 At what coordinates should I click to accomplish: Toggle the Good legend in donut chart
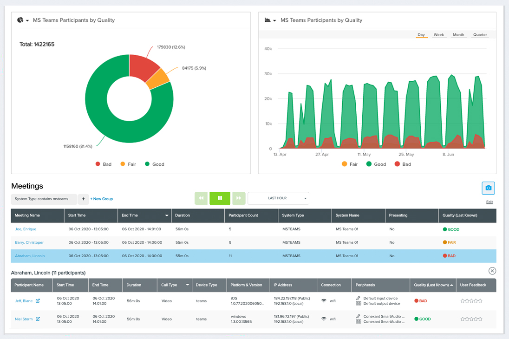[x=155, y=164]
